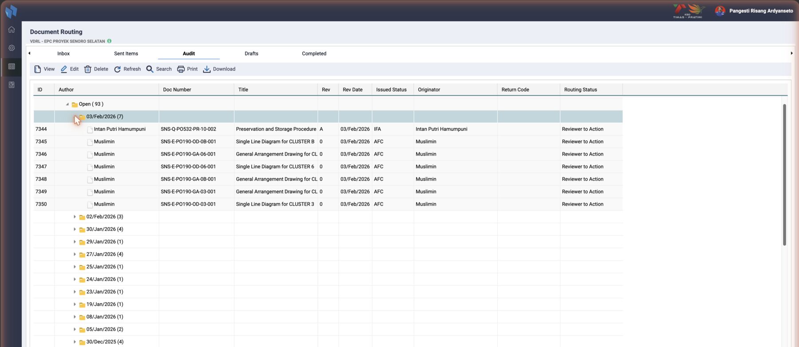Viewport: 799px width, 347px height.
Task: Sort by the Originator column header
Action: 455,90
